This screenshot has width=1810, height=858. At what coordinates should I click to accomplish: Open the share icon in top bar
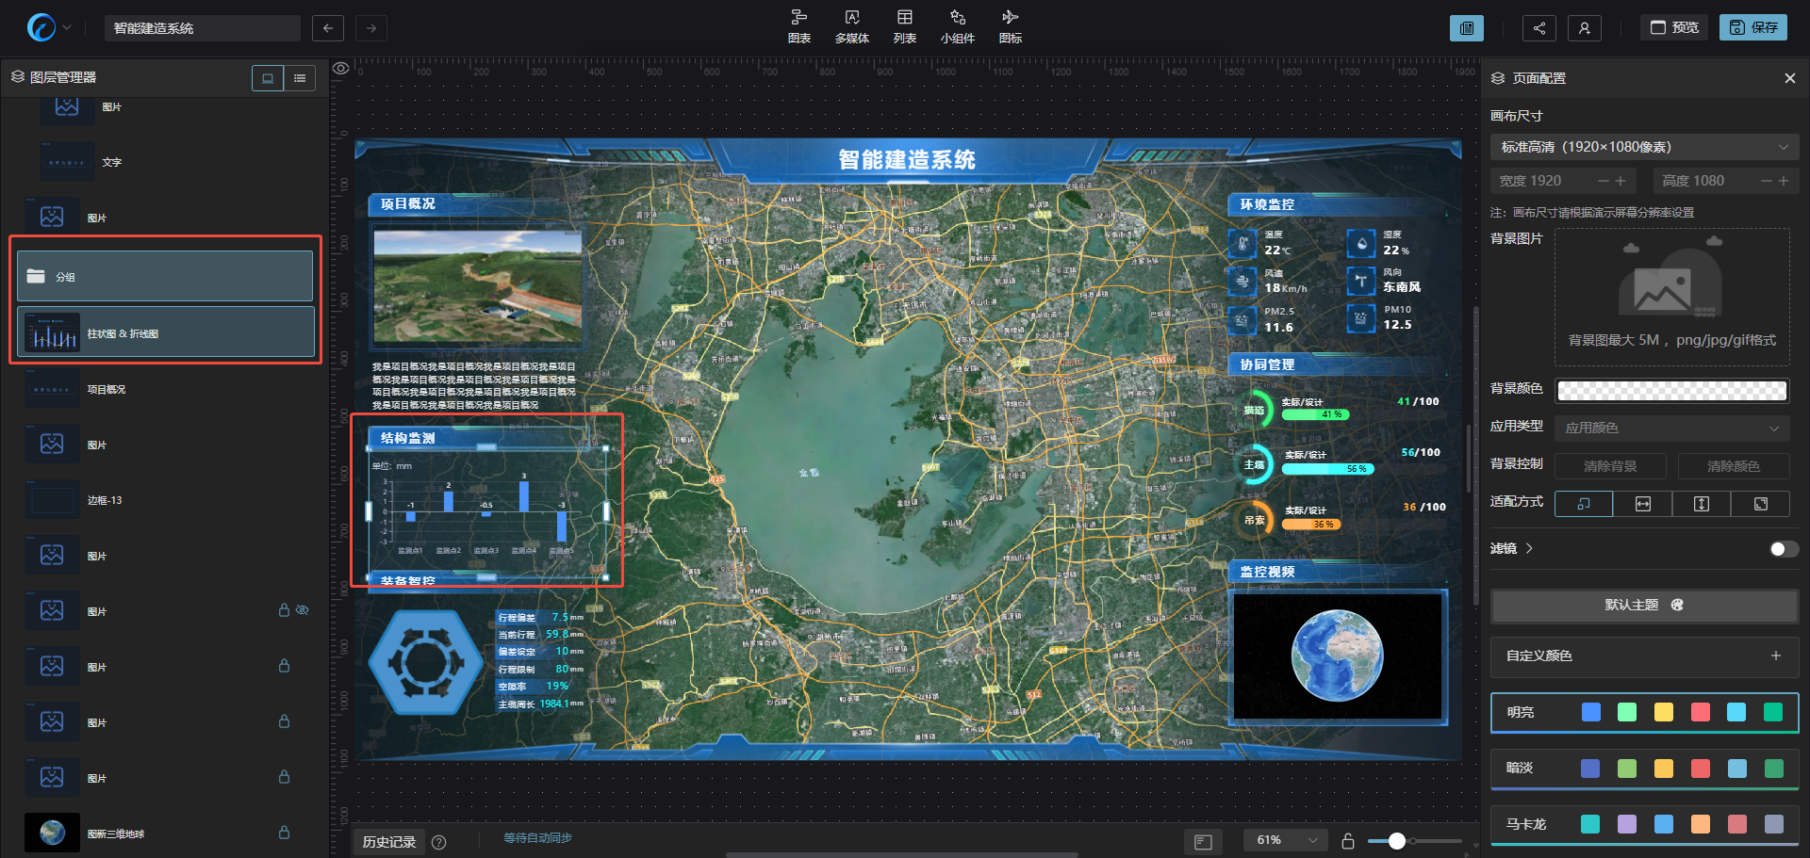point(1538,28)
